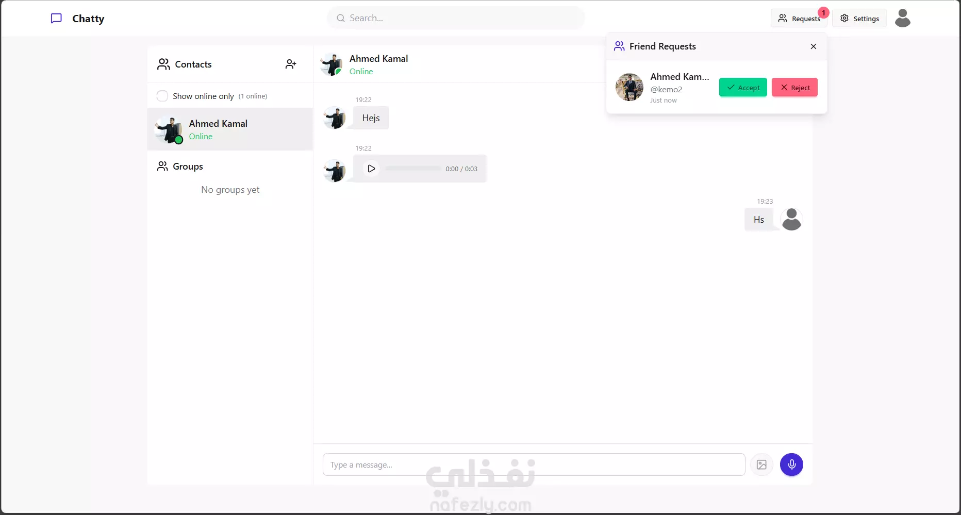Screen dimensions: 961x515
Task: Click the add contact icon
Action: point(291,64)
